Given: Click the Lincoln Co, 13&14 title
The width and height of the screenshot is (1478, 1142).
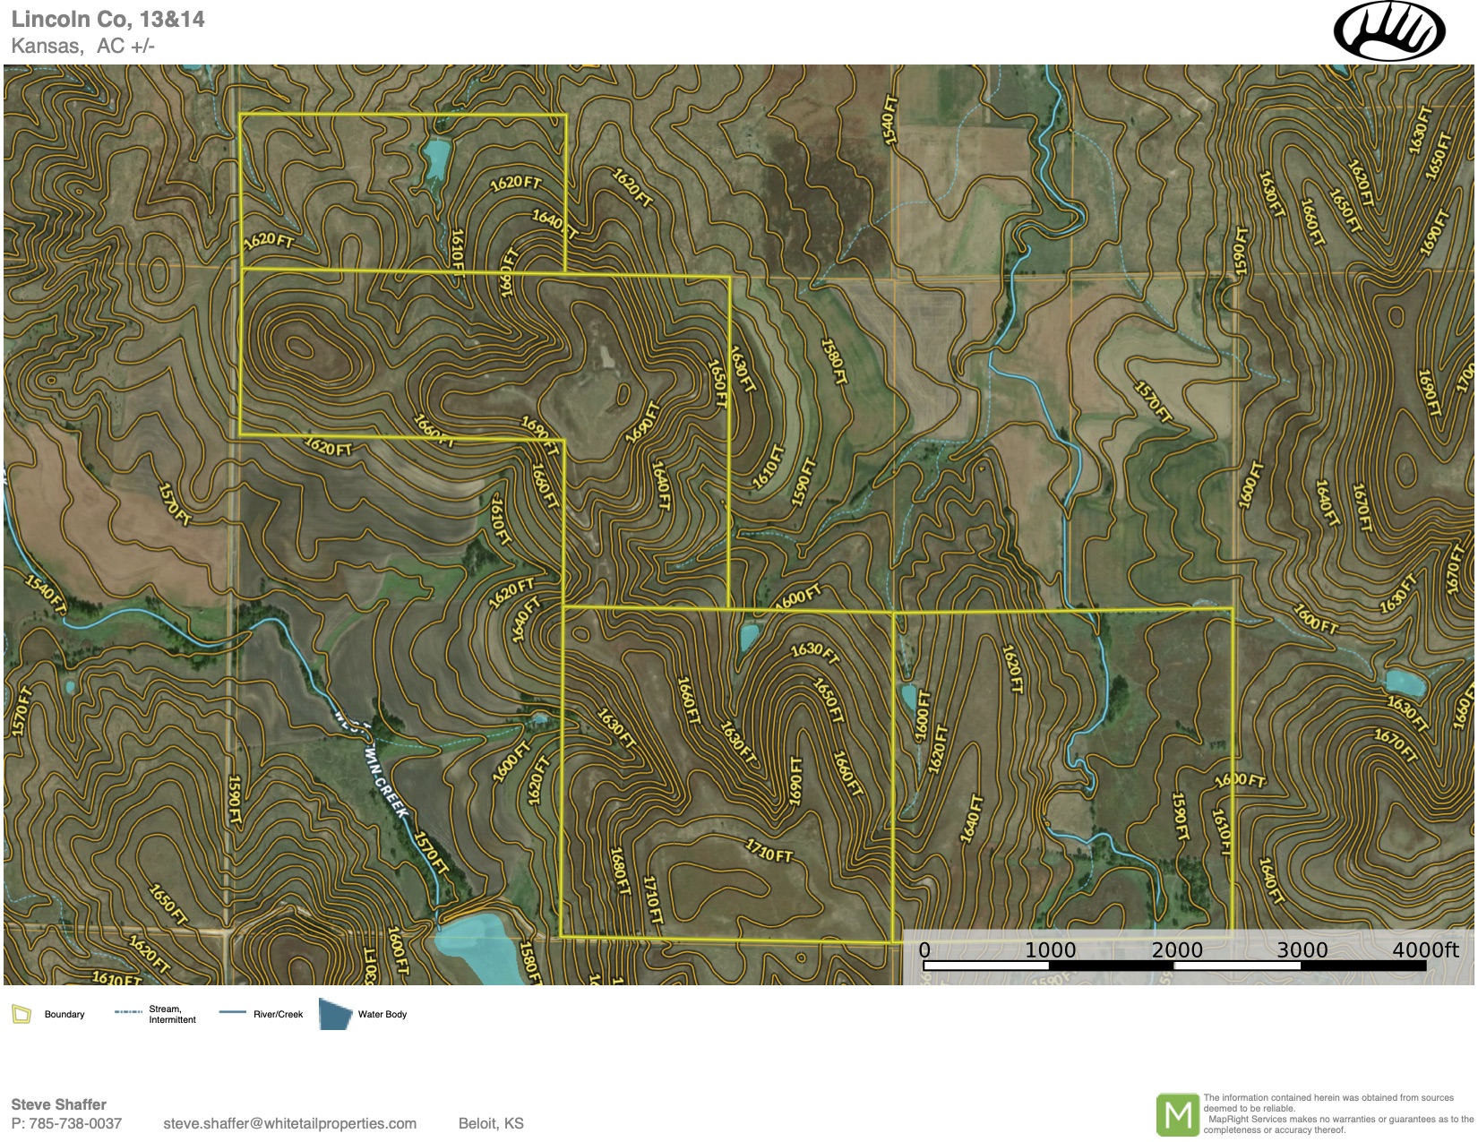Looking at the screenshot, I should click(x=107, y=19).
